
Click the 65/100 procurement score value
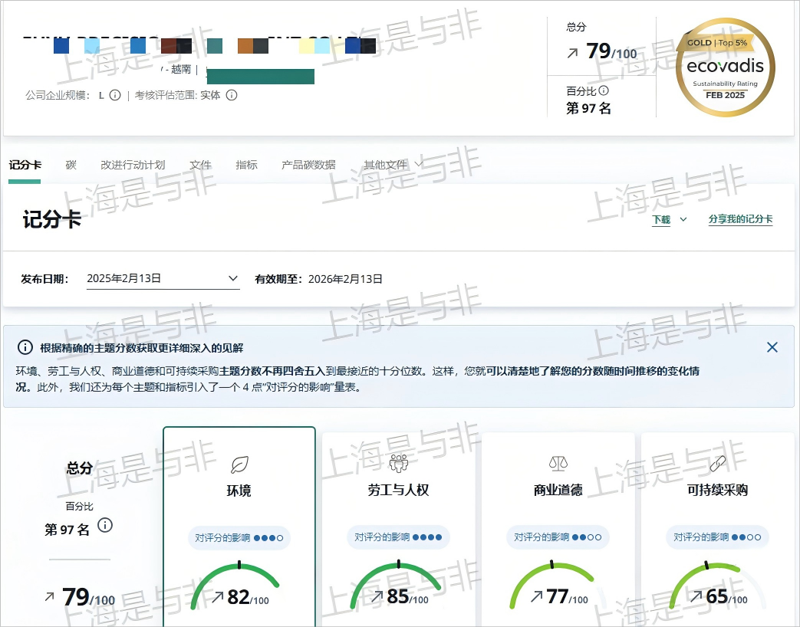[x=727, y=596]
